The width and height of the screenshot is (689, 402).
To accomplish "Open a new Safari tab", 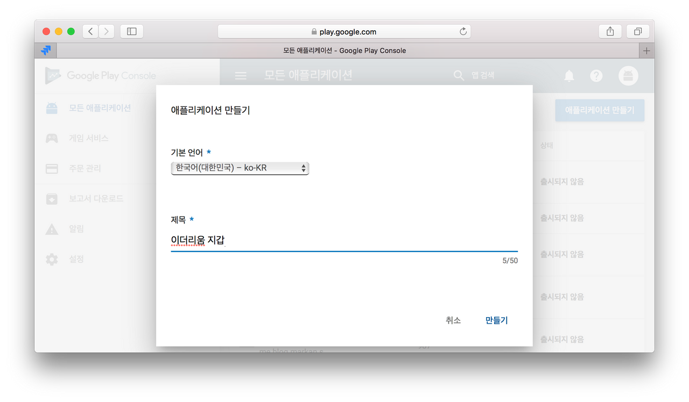I will click(x=646, y=50).
